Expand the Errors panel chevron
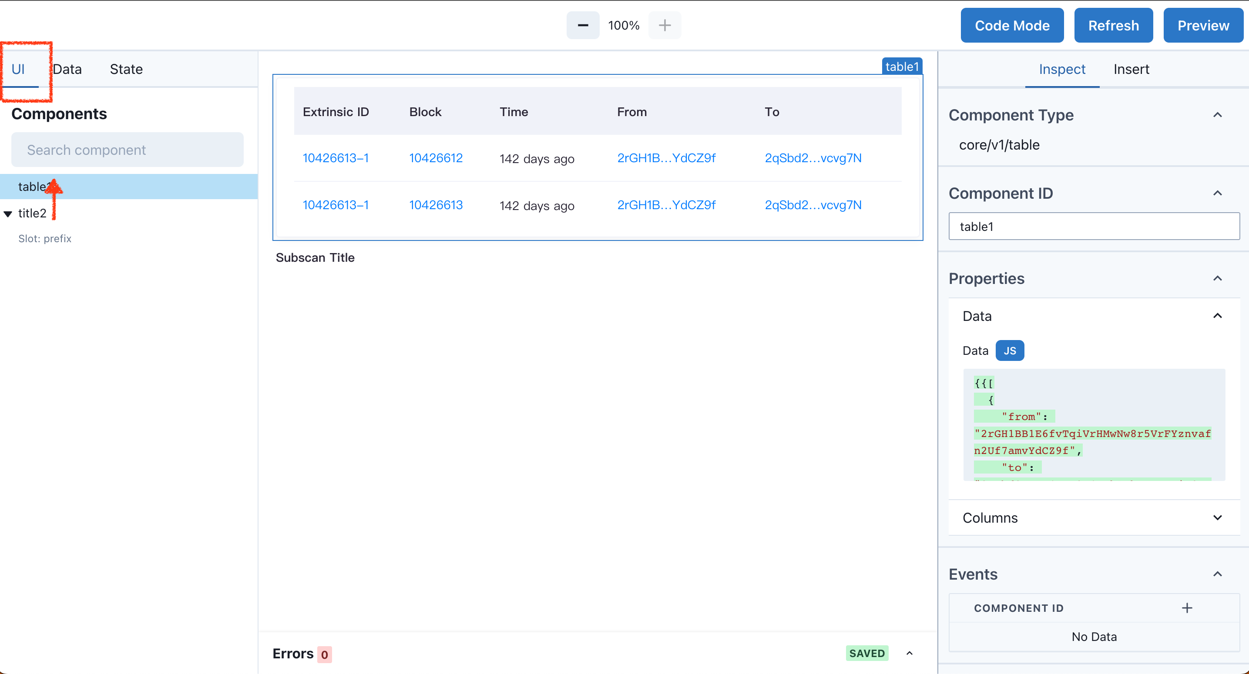Viewport: 1249px width, 674px height. (x=910, y=653)
